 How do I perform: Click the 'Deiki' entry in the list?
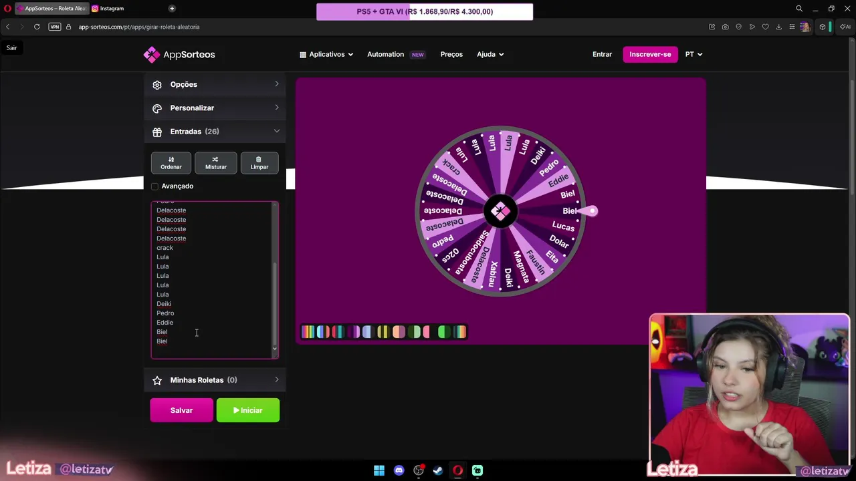tap(164, 304)
